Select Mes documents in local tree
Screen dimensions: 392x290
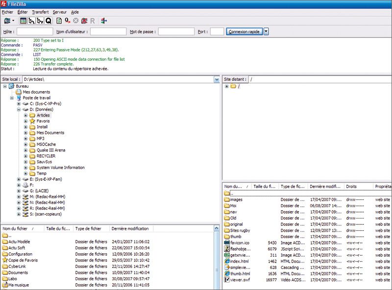click(36, 92)
